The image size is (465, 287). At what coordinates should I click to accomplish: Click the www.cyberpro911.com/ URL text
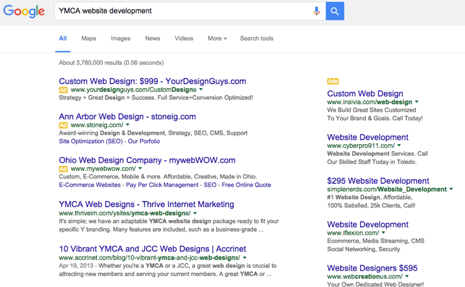tap(361, 146)
